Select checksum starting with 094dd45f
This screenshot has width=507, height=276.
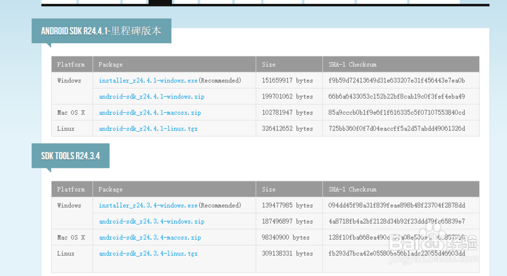tap(396, 205)
